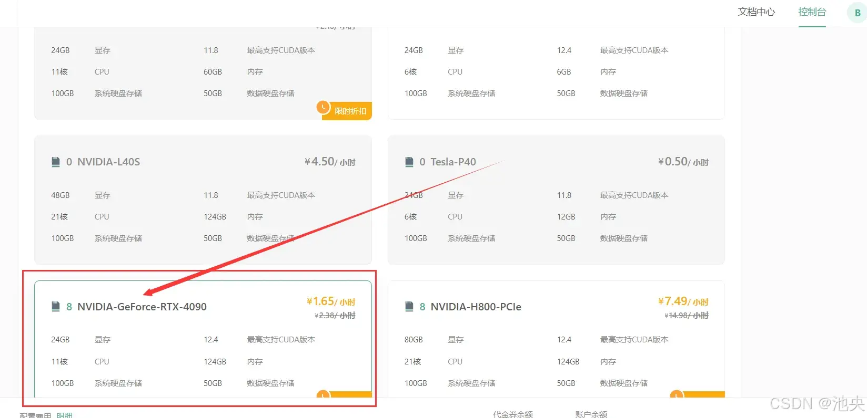Click 系统硬盘存储 label on Tesla-P40 card

471,238
